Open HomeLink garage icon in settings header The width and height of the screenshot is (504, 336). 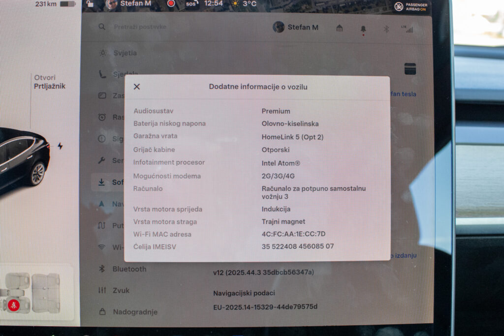(x=340, y=29)
